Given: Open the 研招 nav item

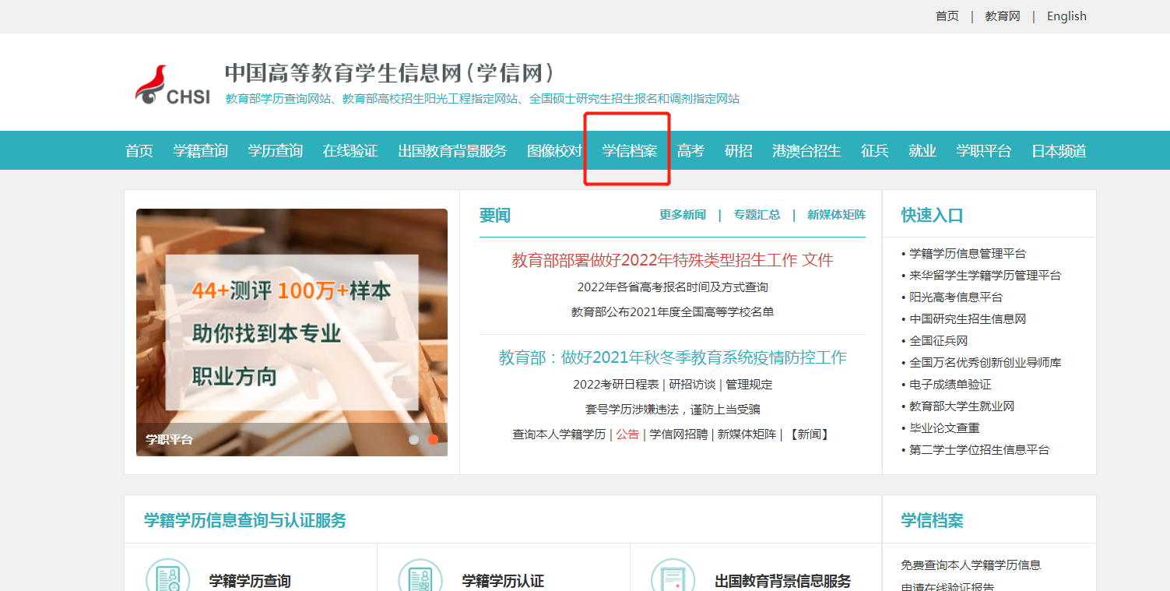Looking at the screenshot, I should (x=739, y=151).
